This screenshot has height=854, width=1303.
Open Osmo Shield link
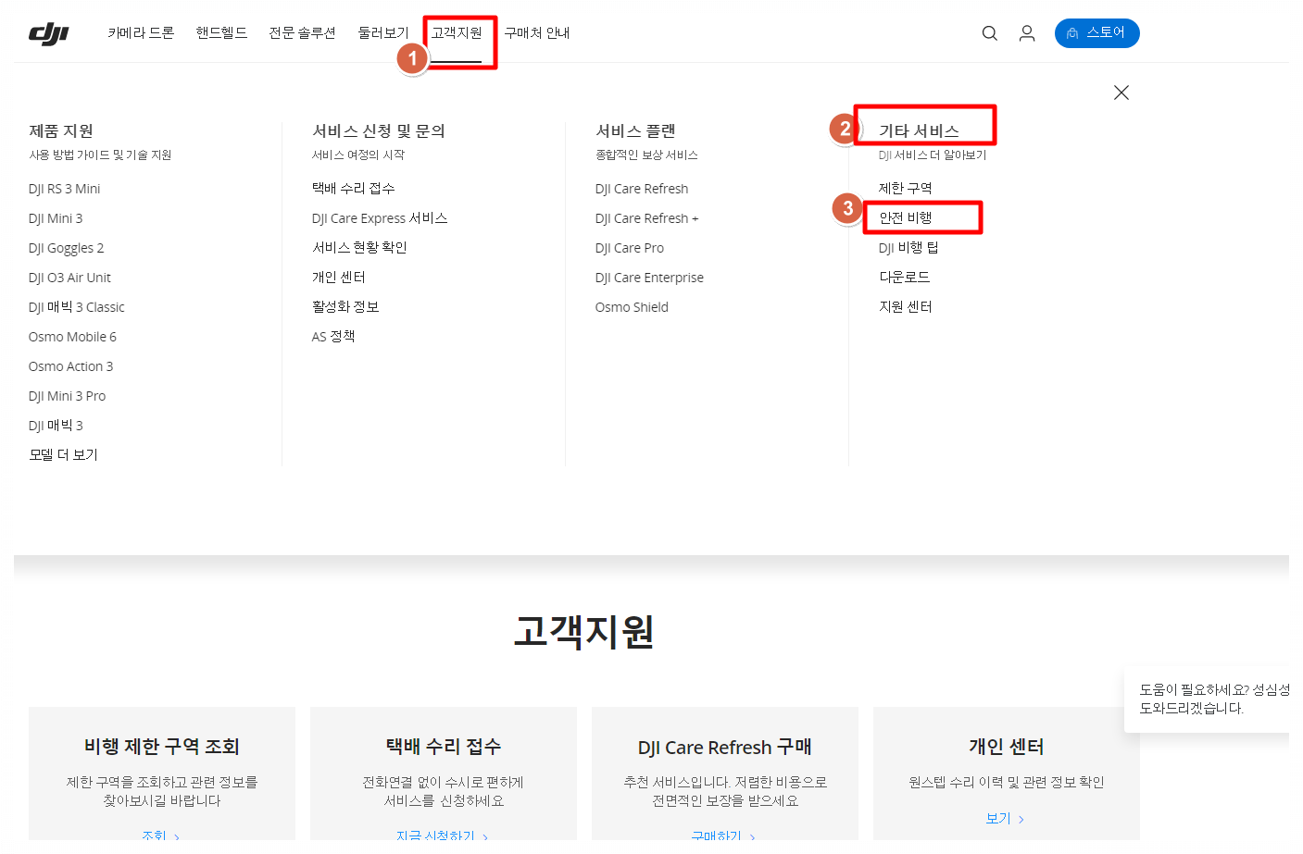[632, 307]
